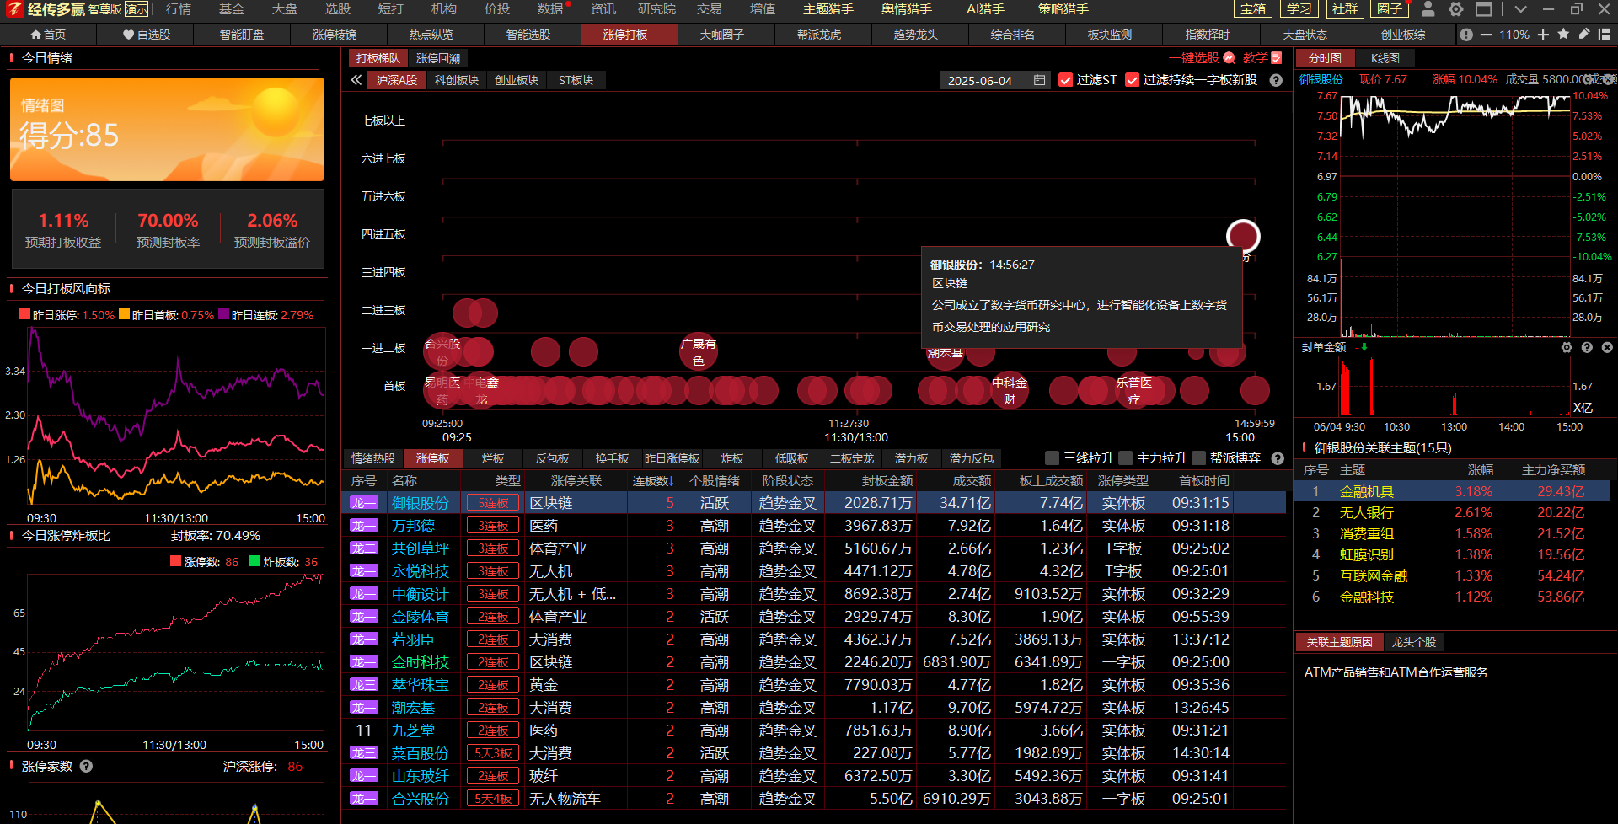This screenshot has width=1618, height=824.
Task: Open settings gear in 封单金额 panel
Action: 1567,347
